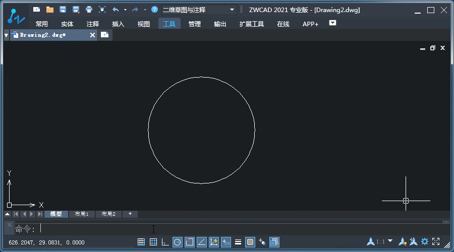Click the blue Help question mark icon
Viewport: 454px width, 252px height.
point(155,10)
